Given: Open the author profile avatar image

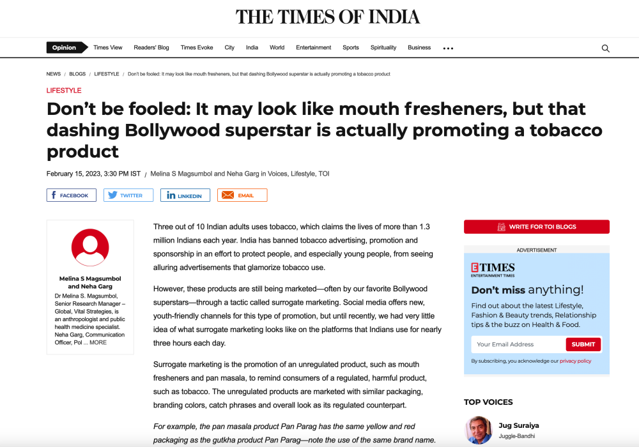Looking at the screenshot, I should click(x=89, y=247).
